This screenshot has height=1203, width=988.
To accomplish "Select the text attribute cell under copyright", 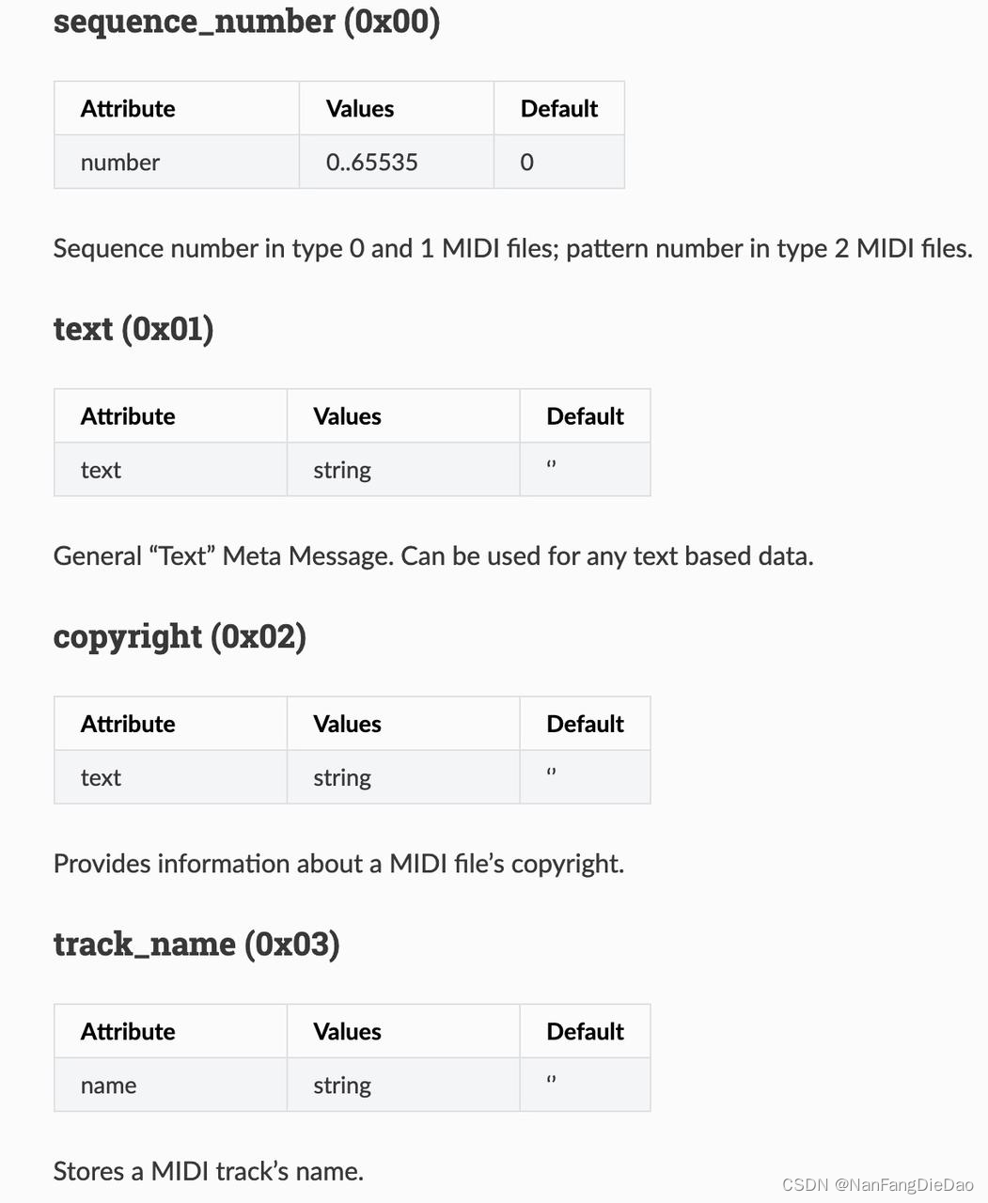I will click(x=170, y=777).
